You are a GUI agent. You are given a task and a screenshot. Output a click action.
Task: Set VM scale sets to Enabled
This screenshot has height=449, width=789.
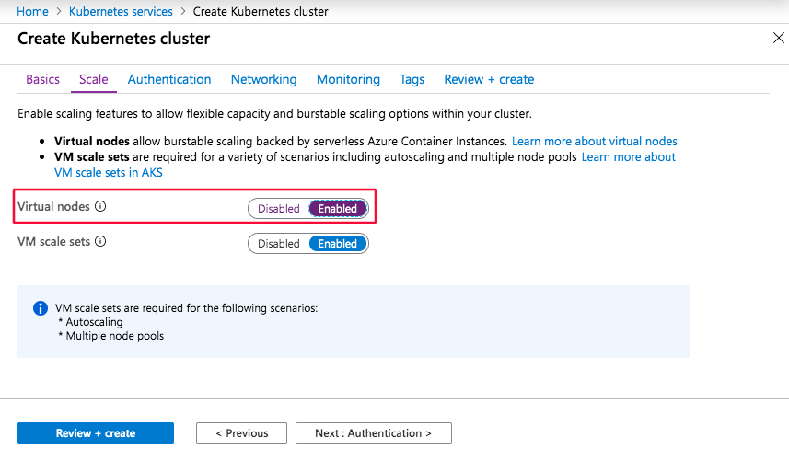(338, 244)
